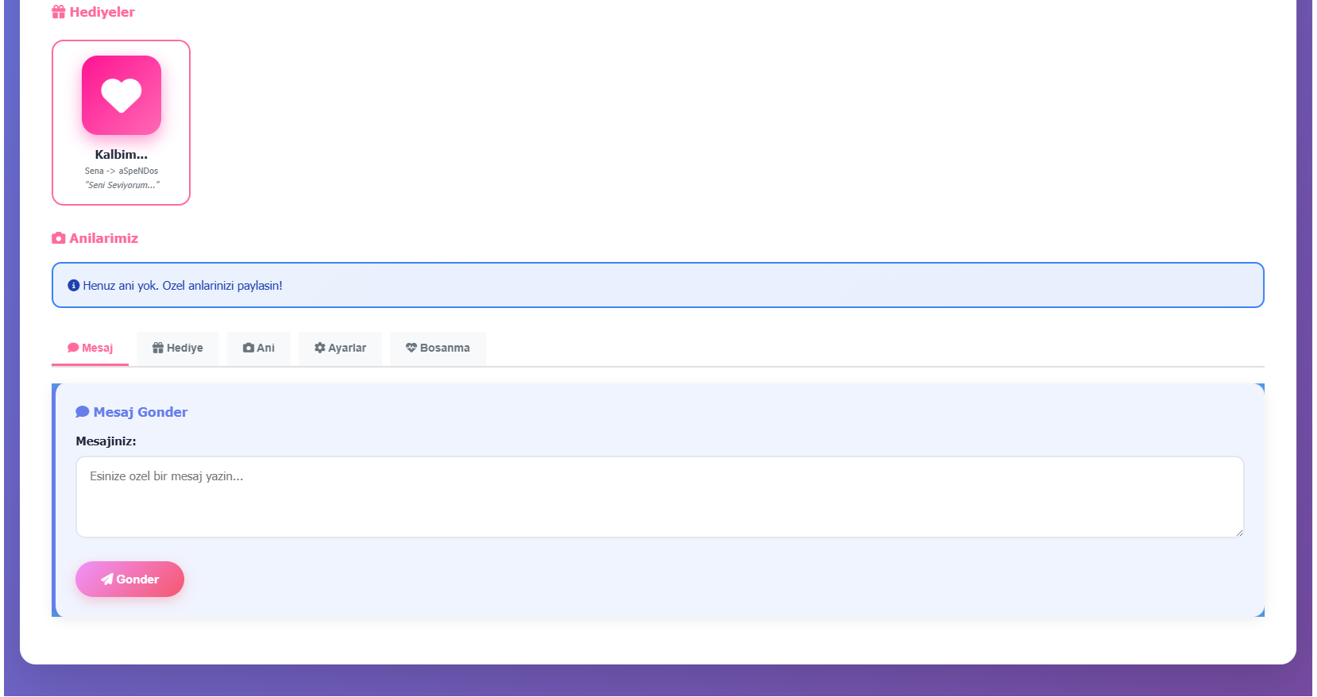Click the Anilarimiz section heading text
1317x697 pixels.
click(x=103, y=238)
